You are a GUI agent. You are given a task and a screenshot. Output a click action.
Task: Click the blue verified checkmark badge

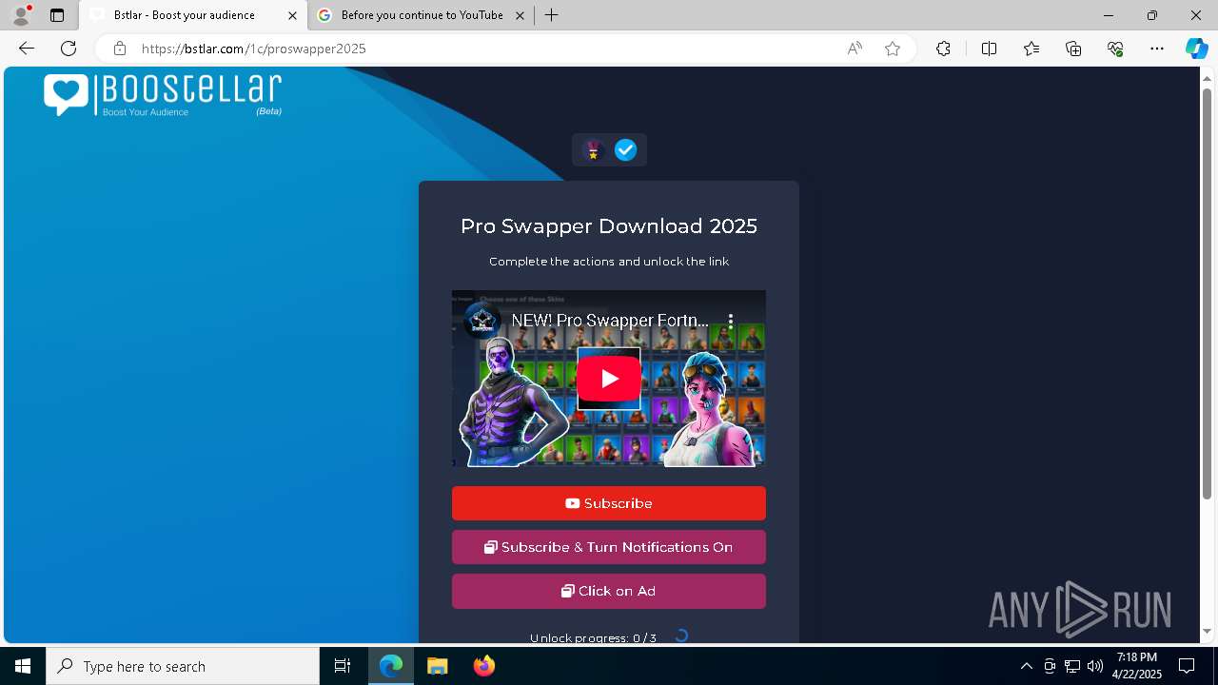(625, 150)
